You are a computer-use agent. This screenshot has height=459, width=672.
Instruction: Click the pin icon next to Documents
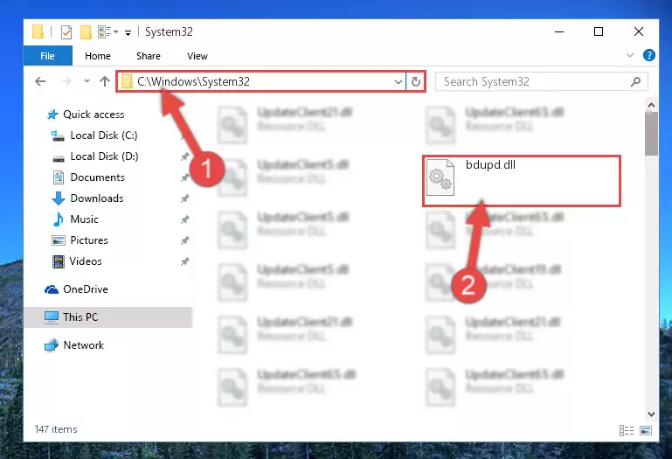click(x=184, y=177)
